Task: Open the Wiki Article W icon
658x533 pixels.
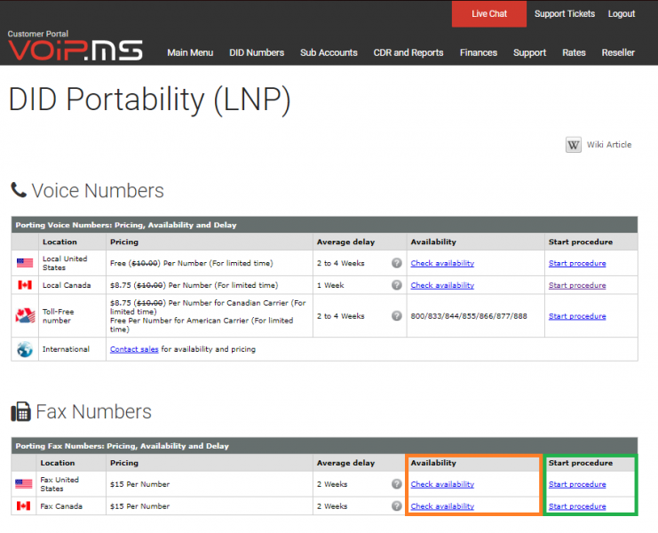Action: pos(574,145)
